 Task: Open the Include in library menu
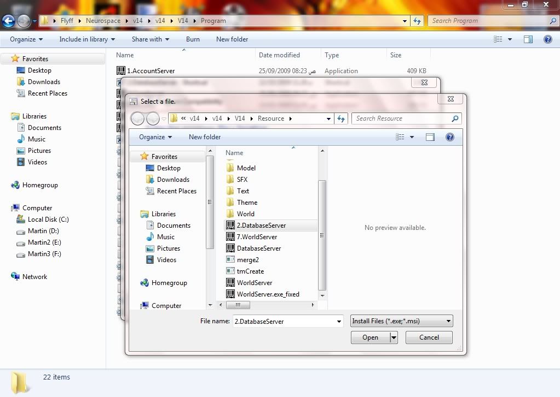click(x=87, y=39)
